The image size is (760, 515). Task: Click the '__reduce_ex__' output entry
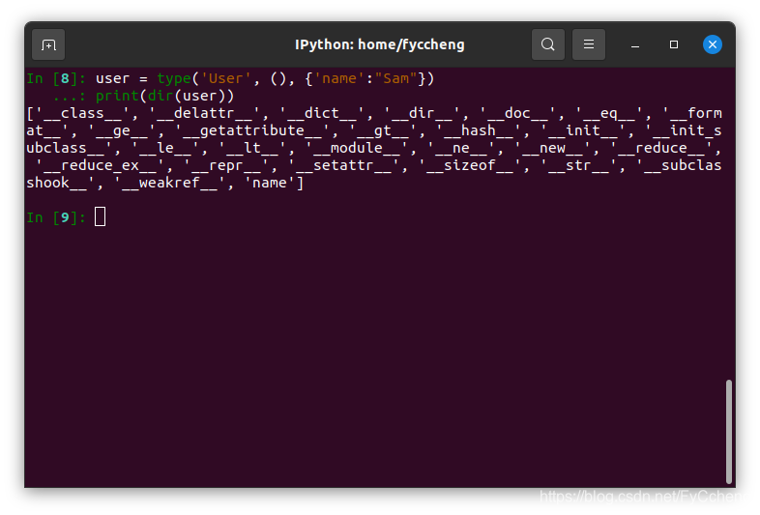coord(104,165)
